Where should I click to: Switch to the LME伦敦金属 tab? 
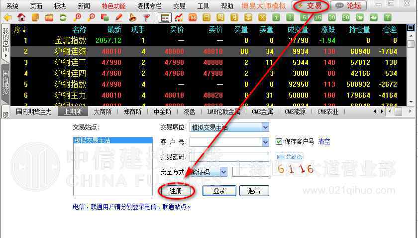click(223, 112)
